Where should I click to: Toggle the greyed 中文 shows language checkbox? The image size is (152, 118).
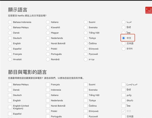point(124,111)
